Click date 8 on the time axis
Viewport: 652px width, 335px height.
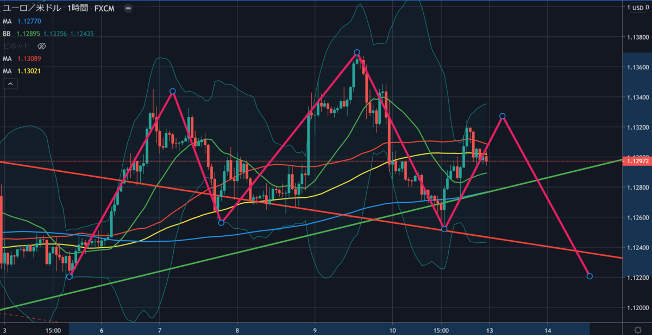[x=237, y=330]
